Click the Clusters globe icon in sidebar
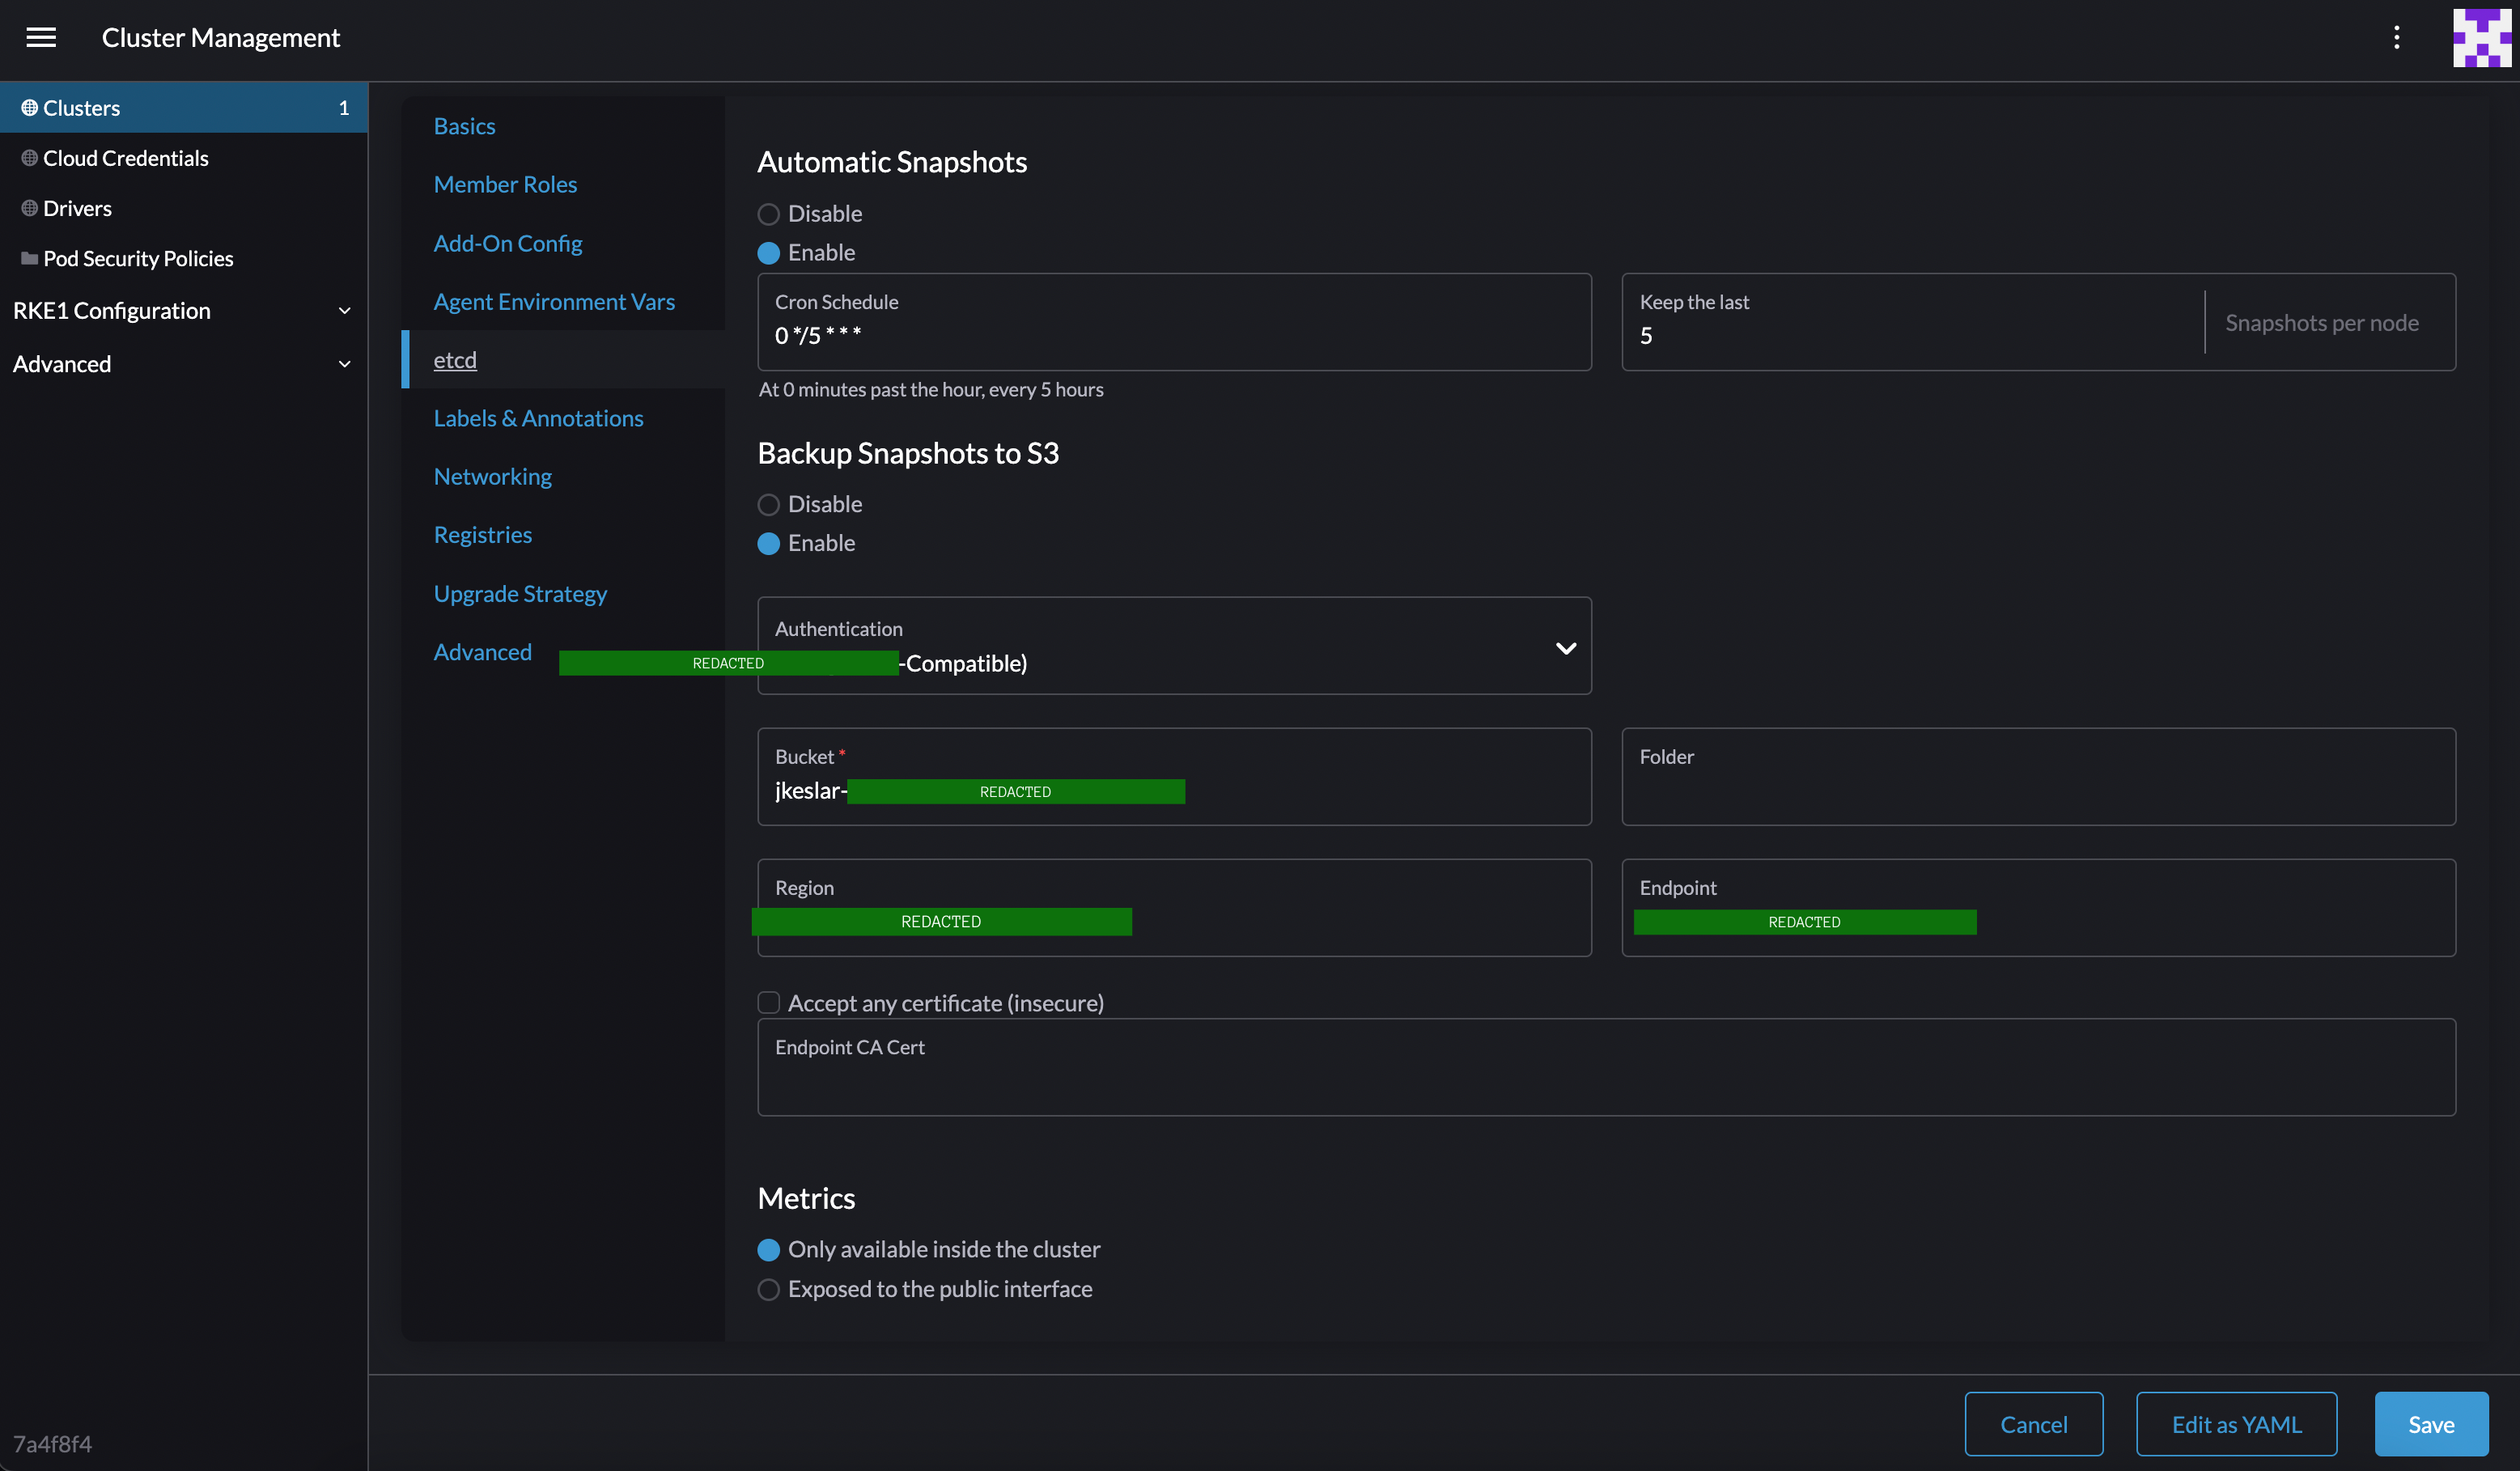The image size is (2520, 1471). click(x=28, y=107)
